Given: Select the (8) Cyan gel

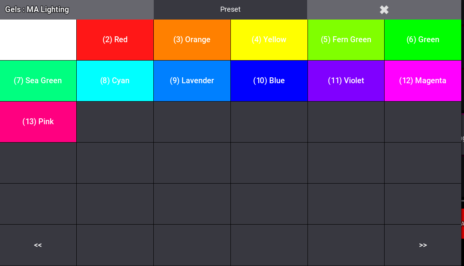Looking at the screenshot, I should tap(115, 81).
